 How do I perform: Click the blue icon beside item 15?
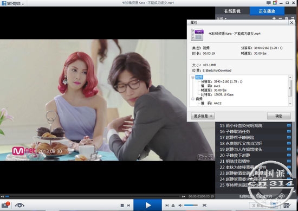coord(289,125)
